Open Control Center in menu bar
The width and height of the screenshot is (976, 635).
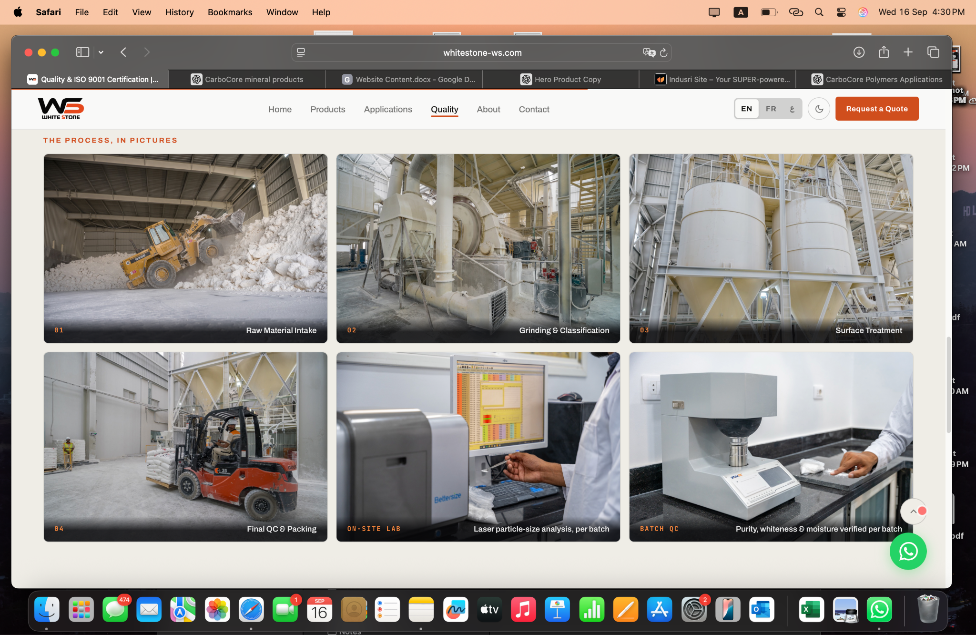pyautogui.click(x=841, y=12)
